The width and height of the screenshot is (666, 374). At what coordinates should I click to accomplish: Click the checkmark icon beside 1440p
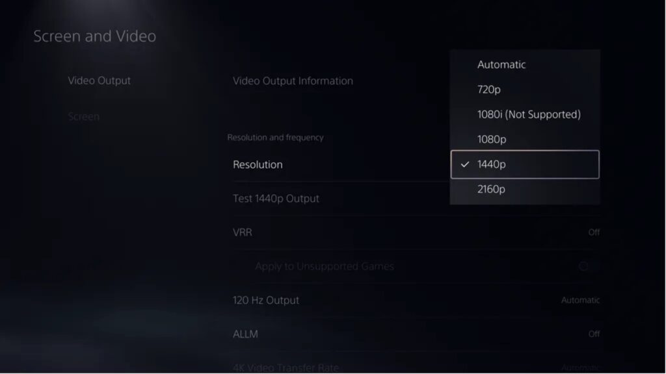[465, 164]
